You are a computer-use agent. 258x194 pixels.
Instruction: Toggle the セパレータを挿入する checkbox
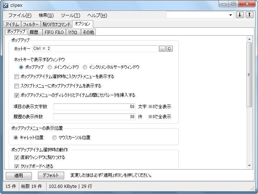pyautogui.click(x=16, y=95)
